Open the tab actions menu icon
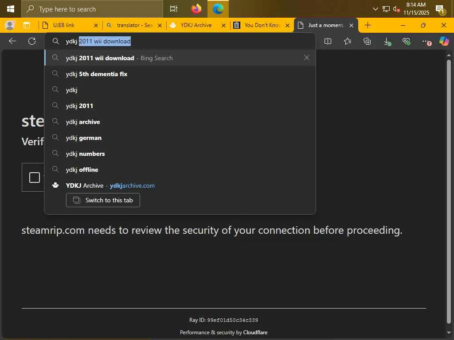The height and width of the screenshot is (340, 454). (27, 25)
